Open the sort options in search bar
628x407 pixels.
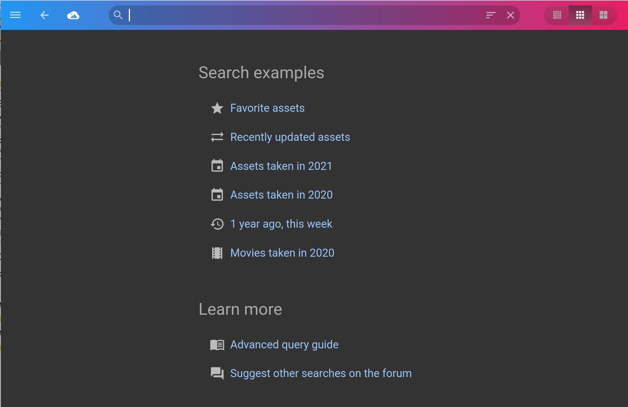point(491,15)
